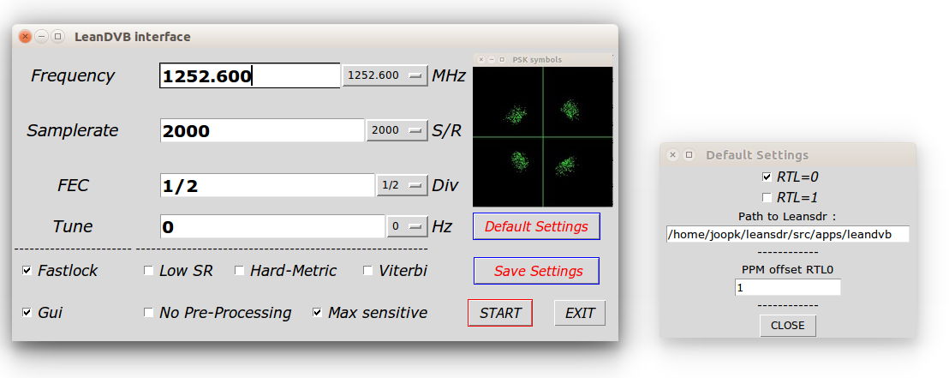Viewport: 949px width, 378px height.
Task: Click the Default Settings window title
Action: pyautogui.click(x=757, y=155)
